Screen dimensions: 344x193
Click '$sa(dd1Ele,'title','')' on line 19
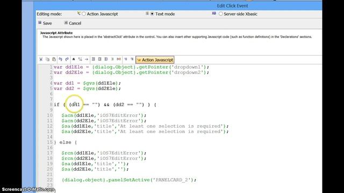click(94, 164)
